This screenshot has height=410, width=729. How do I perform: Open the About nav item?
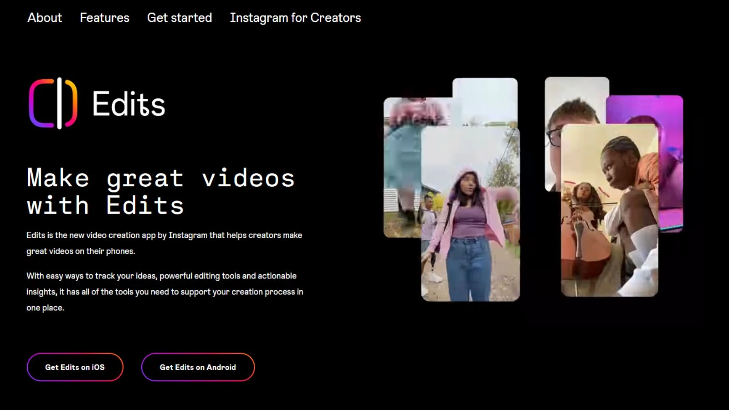(45, 18)
